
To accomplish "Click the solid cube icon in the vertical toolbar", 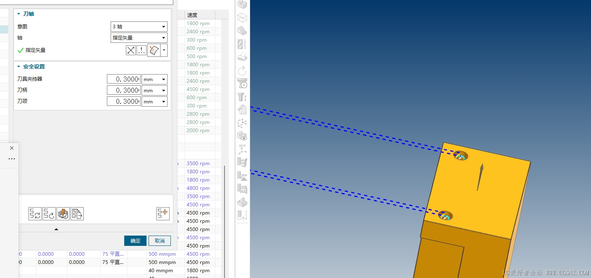I will point(242,5).
